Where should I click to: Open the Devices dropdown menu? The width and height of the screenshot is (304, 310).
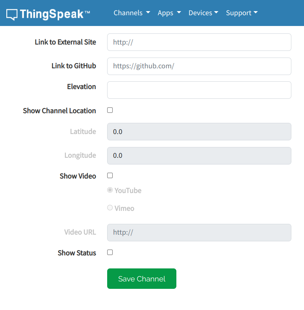tap(203, 13)
